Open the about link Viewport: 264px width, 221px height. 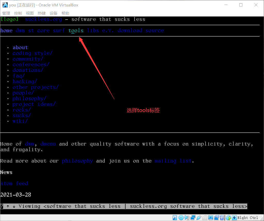tap(20, 48)
